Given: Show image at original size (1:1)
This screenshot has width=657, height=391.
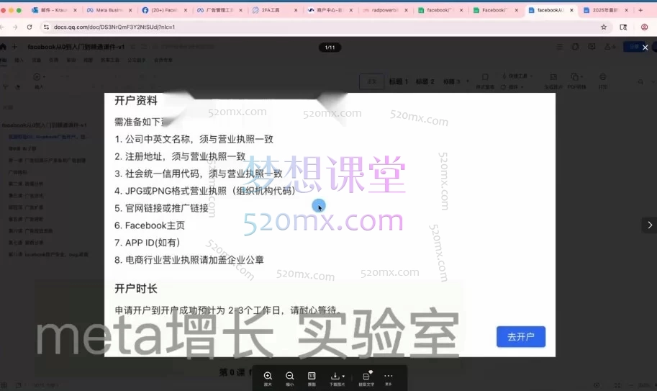Looking at the screenshot, I should coord(312,378).
